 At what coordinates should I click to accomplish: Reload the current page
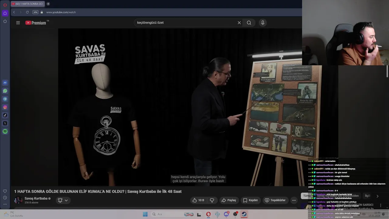(27, 12)
